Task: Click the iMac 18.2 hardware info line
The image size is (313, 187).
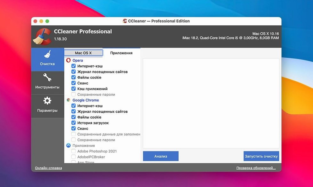Action: pos(230,38)
